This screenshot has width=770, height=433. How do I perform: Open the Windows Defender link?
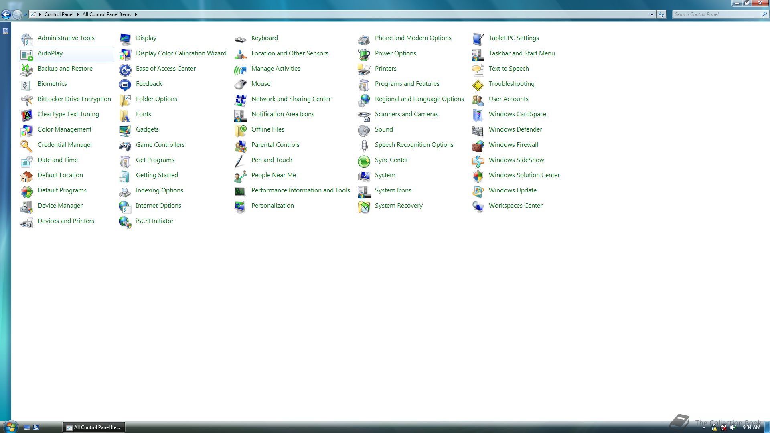515,129
